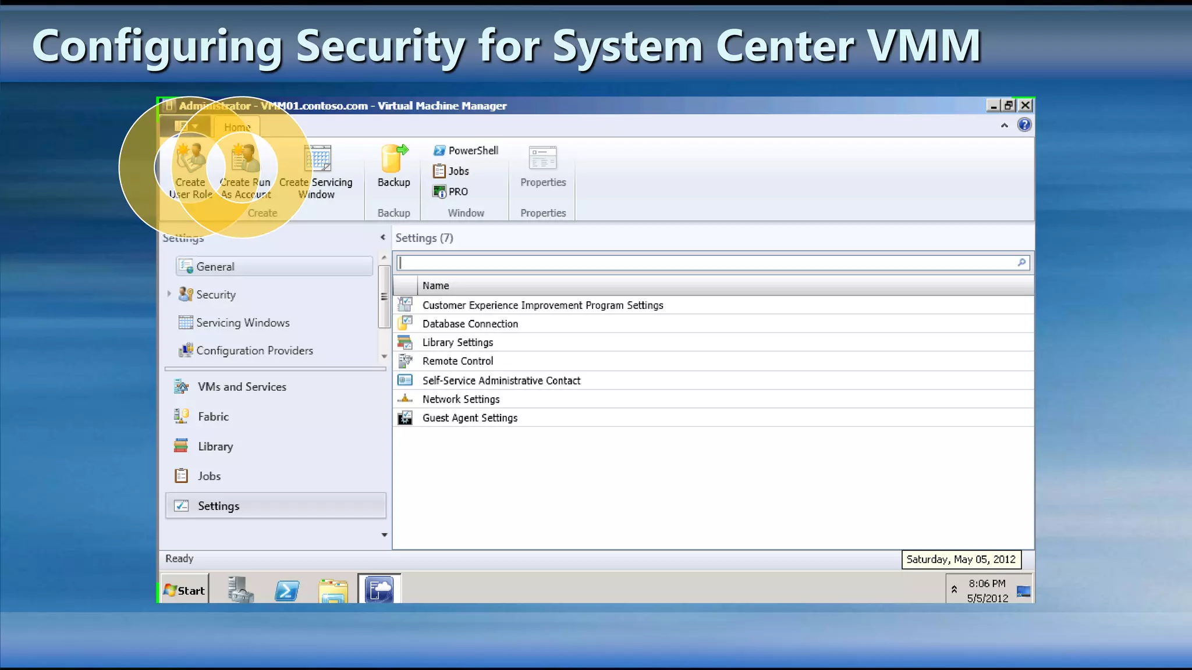This screenshot has height=670, width=1192.
Task: Click the workspace pane options arrow
Action: [x=384, y=534]
